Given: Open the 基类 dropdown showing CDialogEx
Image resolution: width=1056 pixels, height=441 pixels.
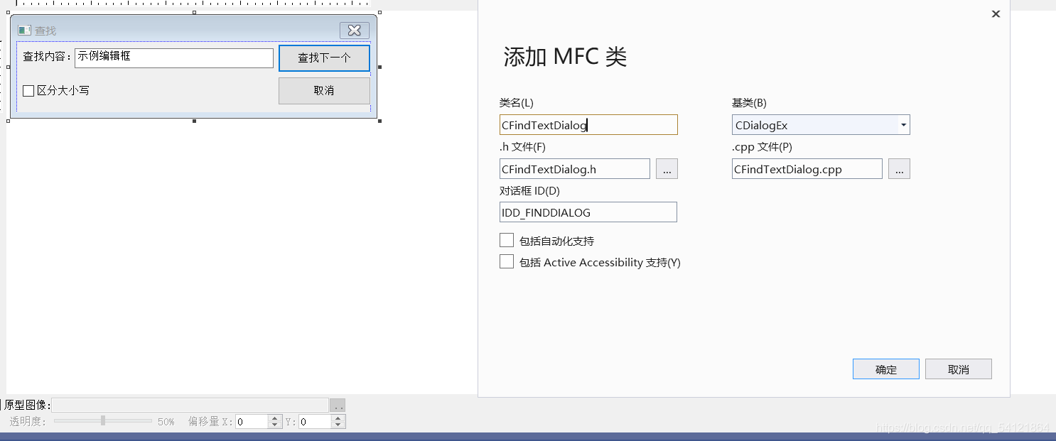Looking at the screenshot, I should tap(905, 124).
